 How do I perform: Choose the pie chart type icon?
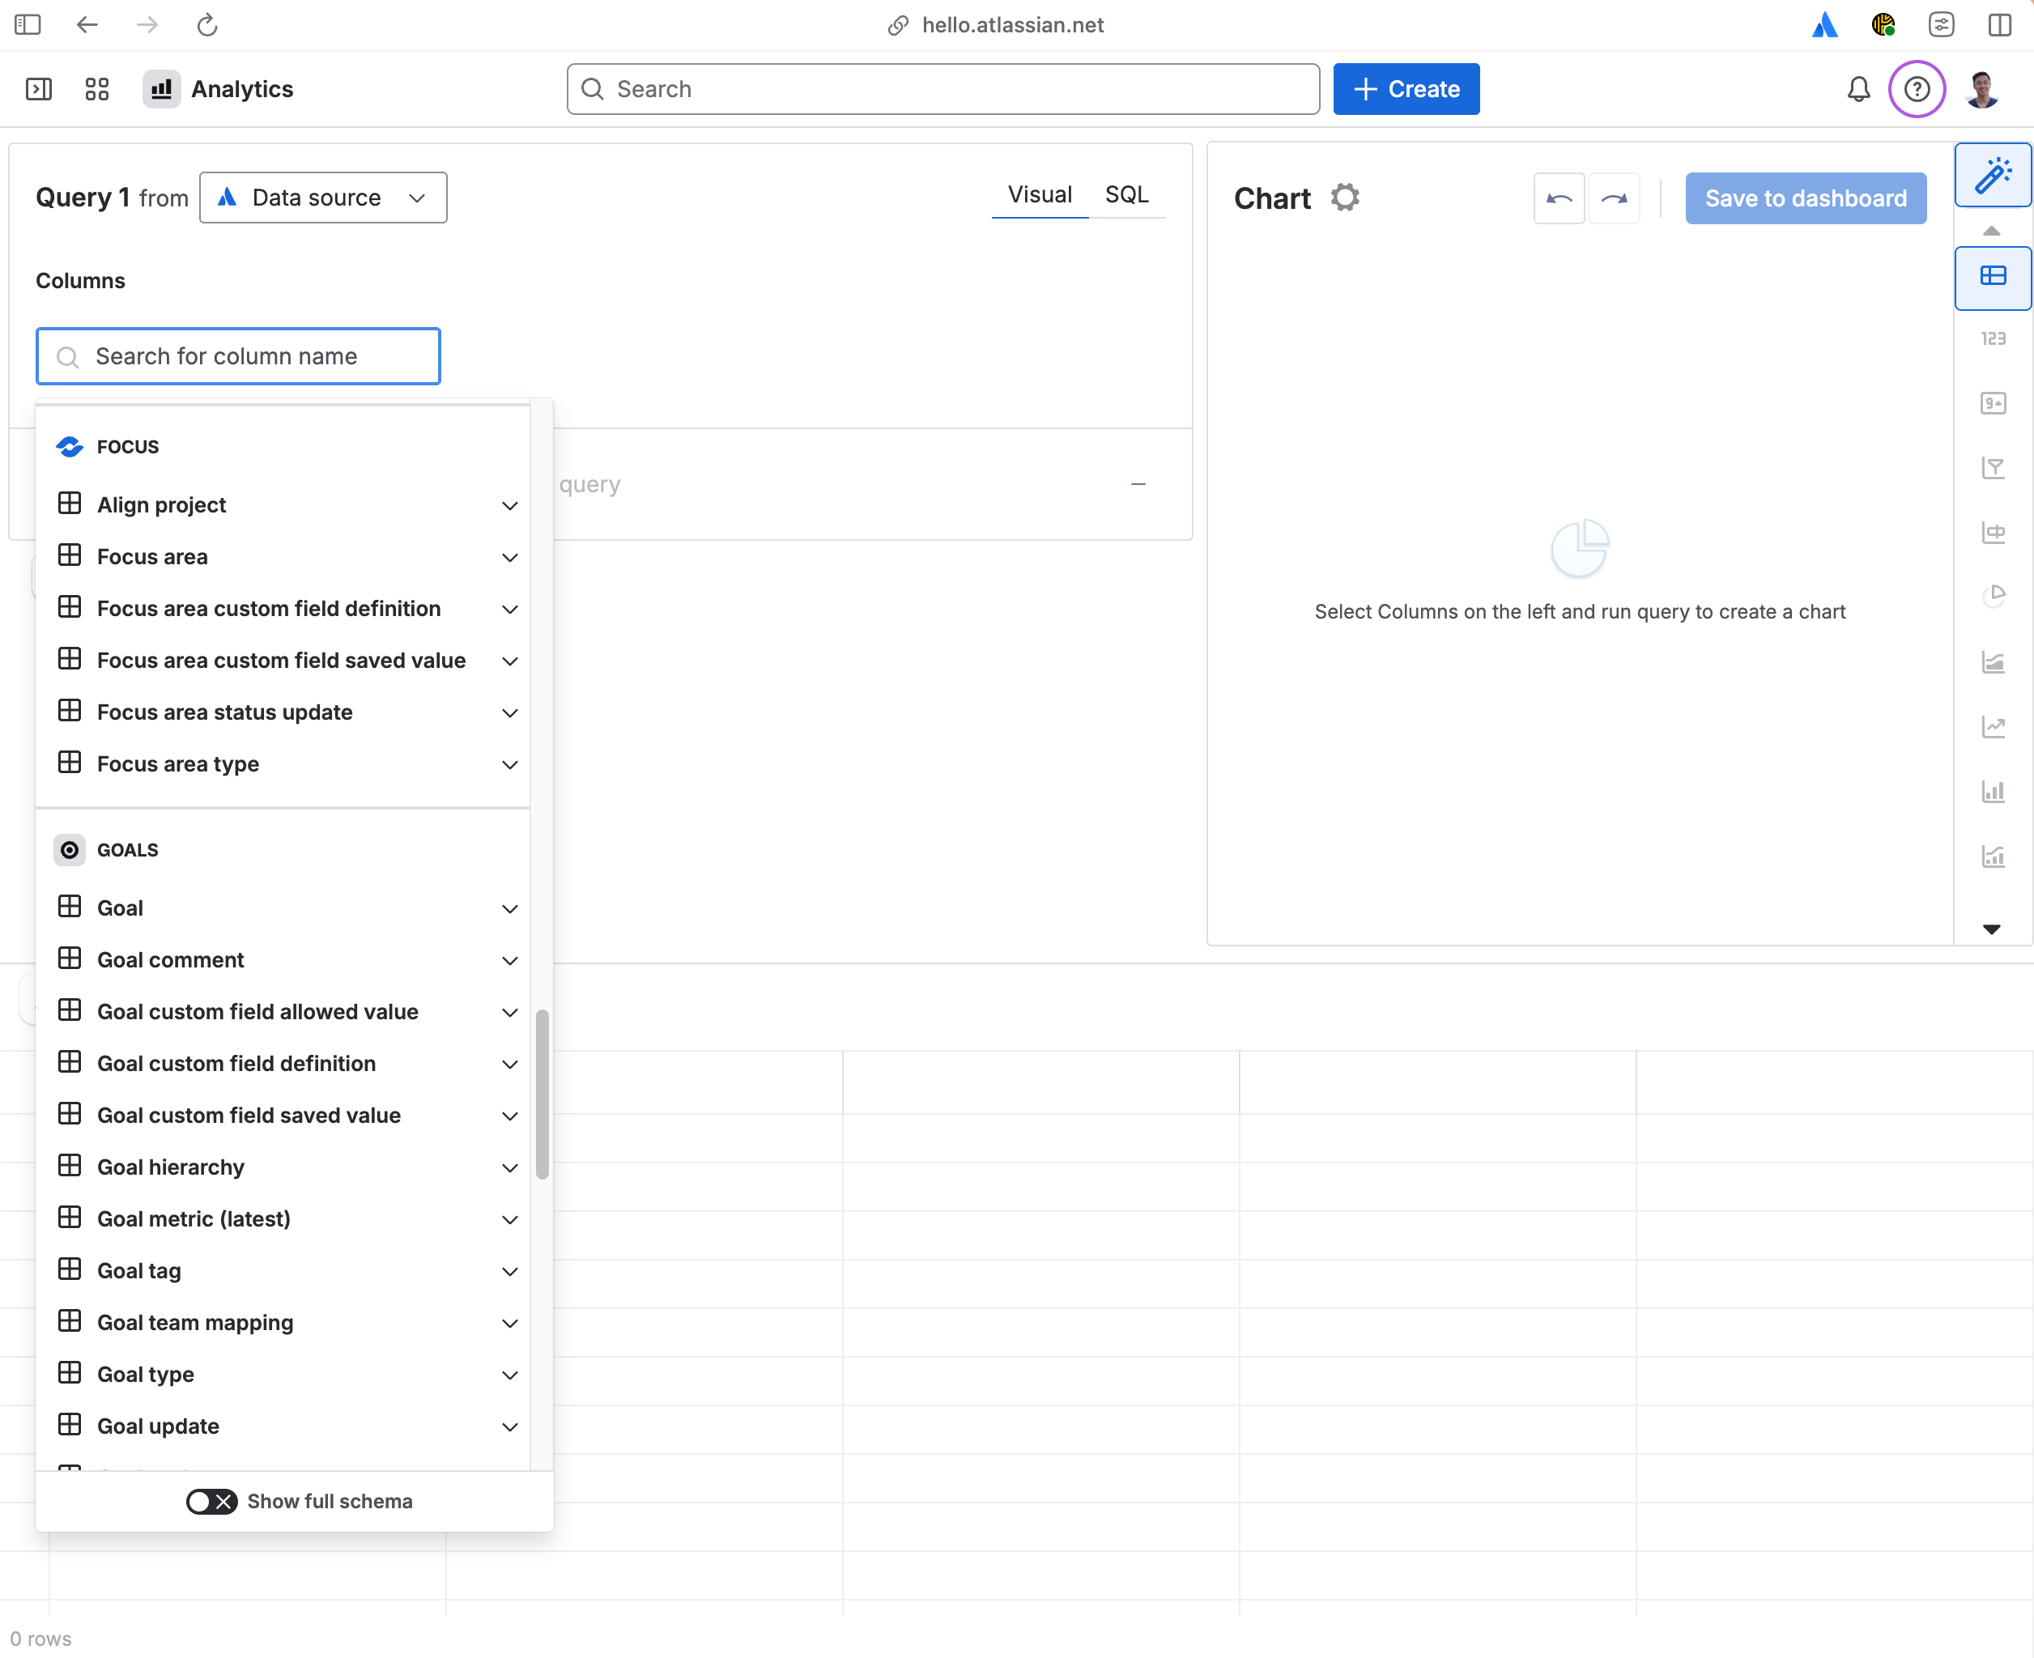[1993, 596]
